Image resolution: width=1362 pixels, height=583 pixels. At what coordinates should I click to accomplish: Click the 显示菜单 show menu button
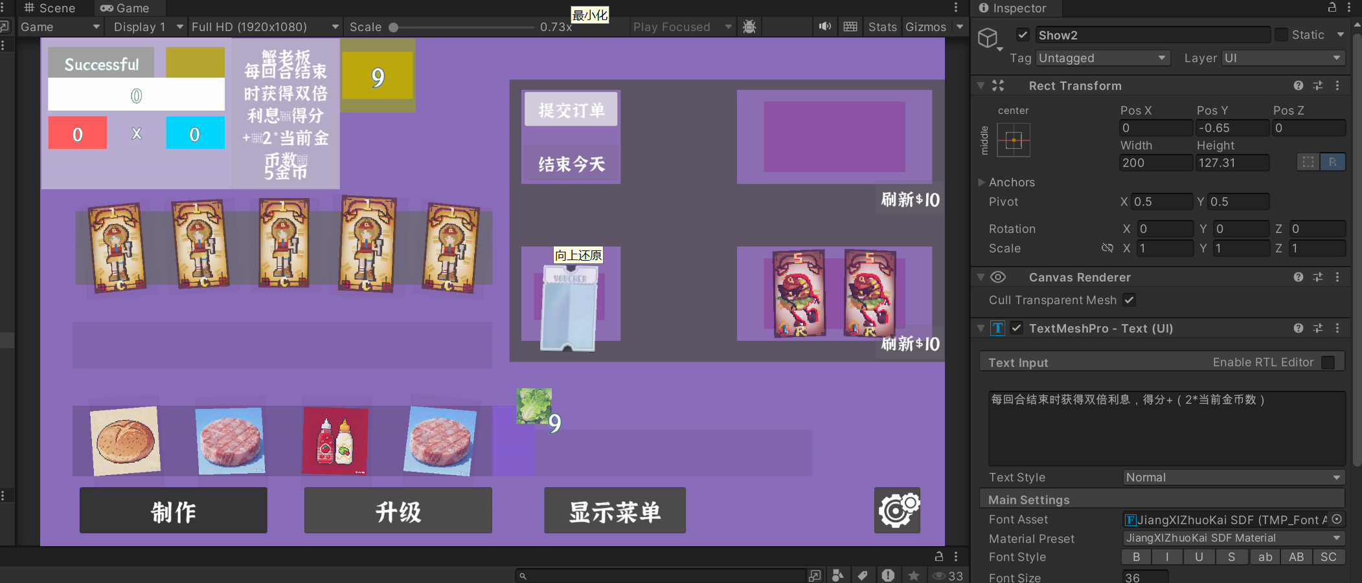(615, 511)
